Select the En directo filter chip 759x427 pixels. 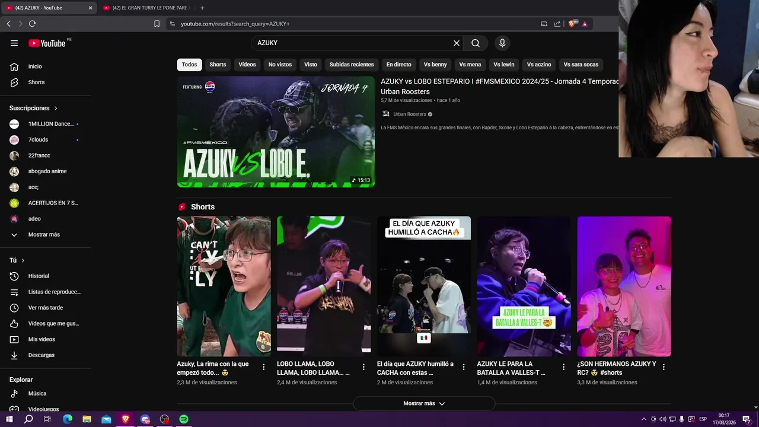[x=398, y=65]
